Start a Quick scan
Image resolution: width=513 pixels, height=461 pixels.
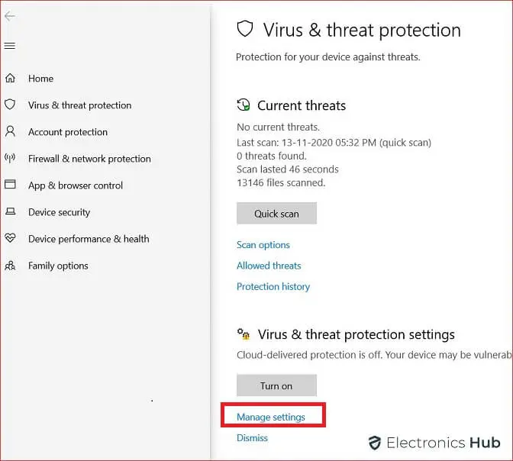point(276,213)
